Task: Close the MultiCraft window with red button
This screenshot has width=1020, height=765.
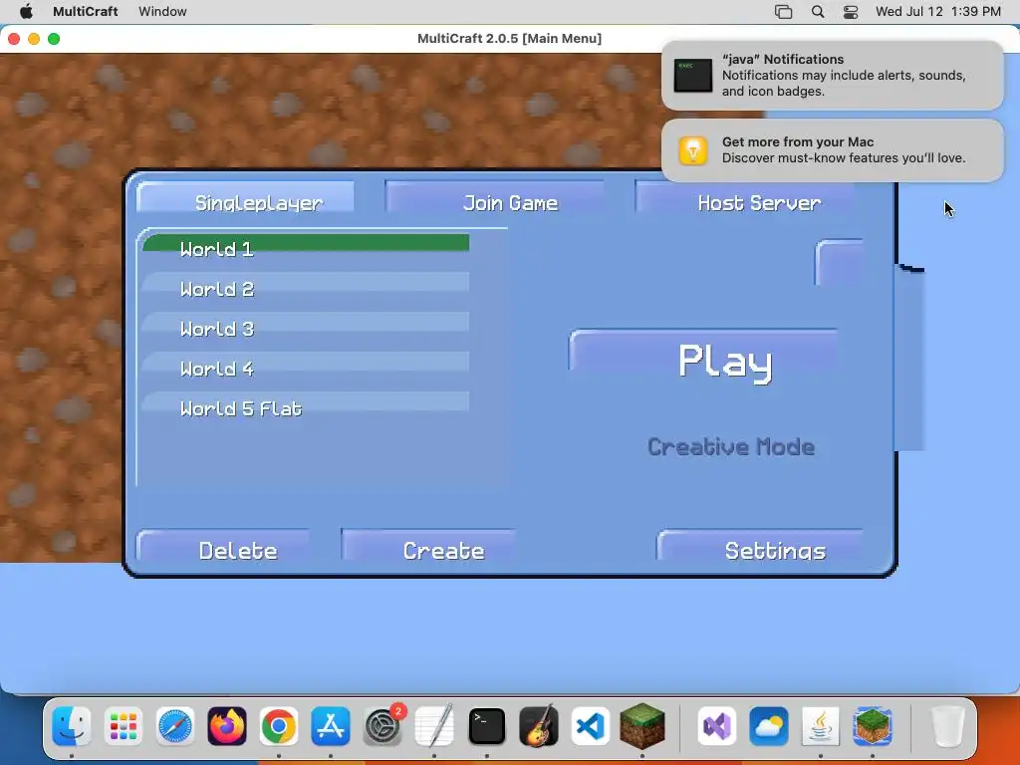Action: (14, 39)
